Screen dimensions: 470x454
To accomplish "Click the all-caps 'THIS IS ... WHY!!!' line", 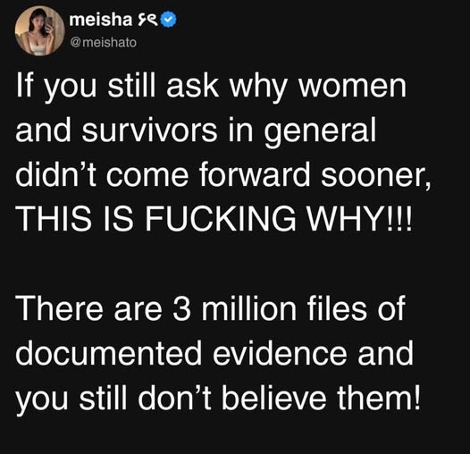I will point(214,219).
